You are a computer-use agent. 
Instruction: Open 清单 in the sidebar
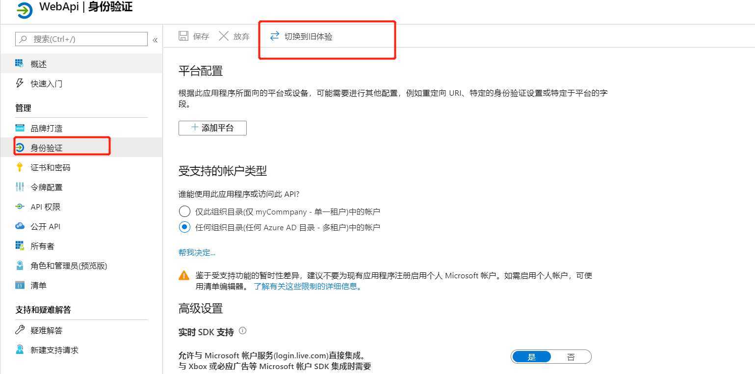81,285
